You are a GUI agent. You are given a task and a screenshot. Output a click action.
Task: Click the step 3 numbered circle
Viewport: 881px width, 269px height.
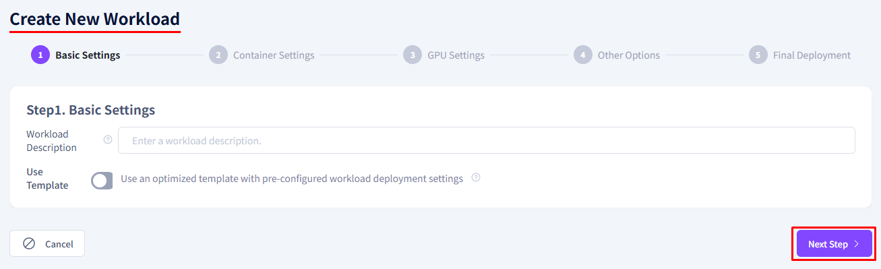(413, 55)
